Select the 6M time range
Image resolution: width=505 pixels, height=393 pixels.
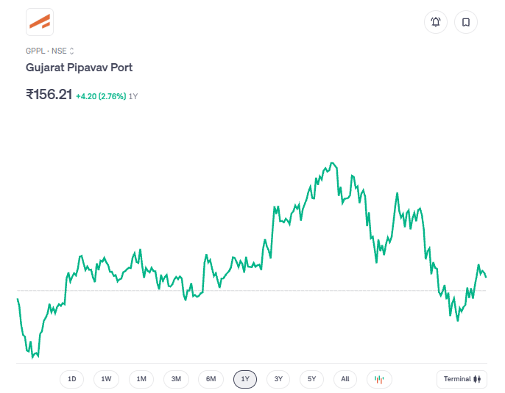pos(211,379)
